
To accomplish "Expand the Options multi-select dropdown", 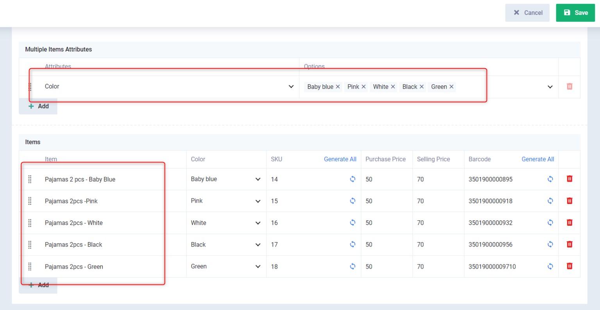I will [x=550, y=87].
